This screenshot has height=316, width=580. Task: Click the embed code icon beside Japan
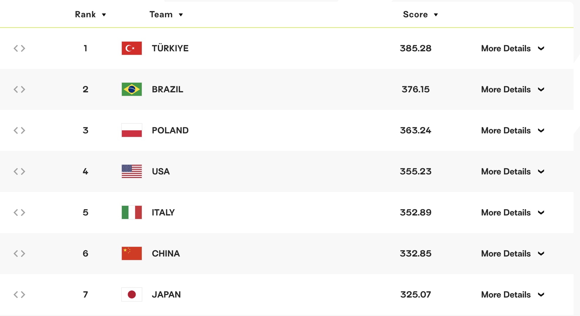[x=19, y=295]
